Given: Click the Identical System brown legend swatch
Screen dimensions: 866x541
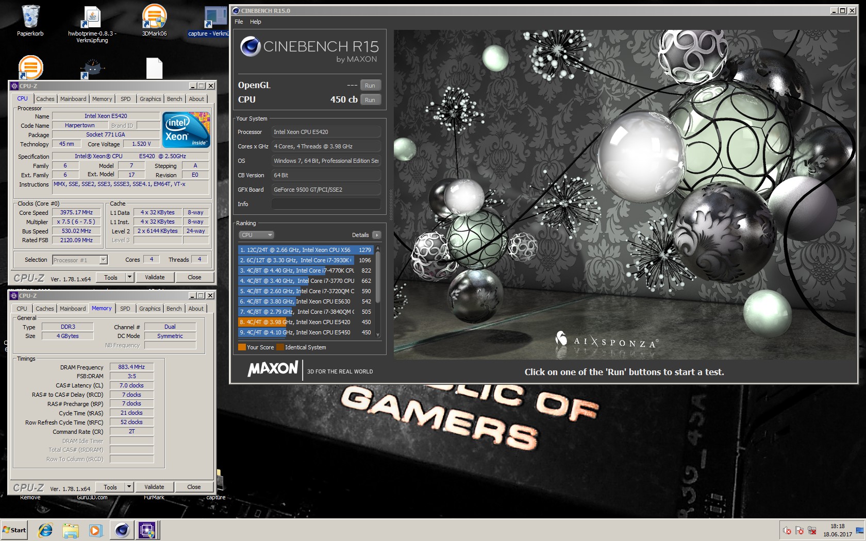Looking at the screenshot, I should 280,347.
